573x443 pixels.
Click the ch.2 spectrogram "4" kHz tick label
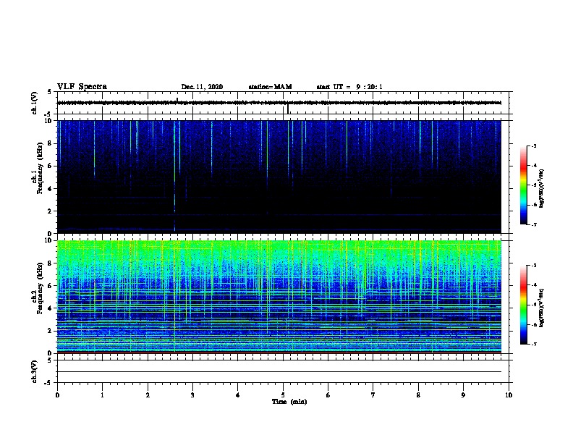[50, 308]
